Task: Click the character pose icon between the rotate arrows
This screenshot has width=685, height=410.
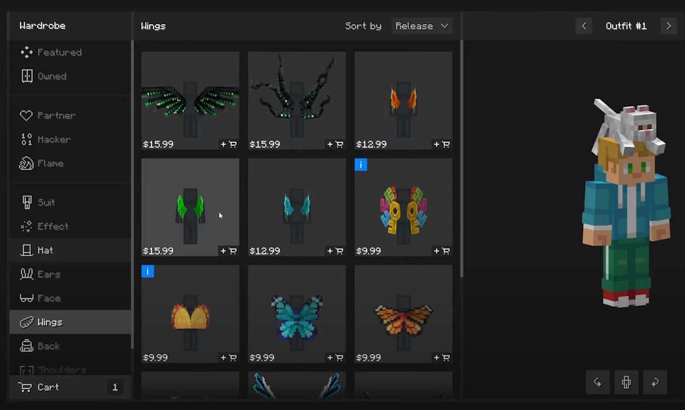Action: [626, 382]
